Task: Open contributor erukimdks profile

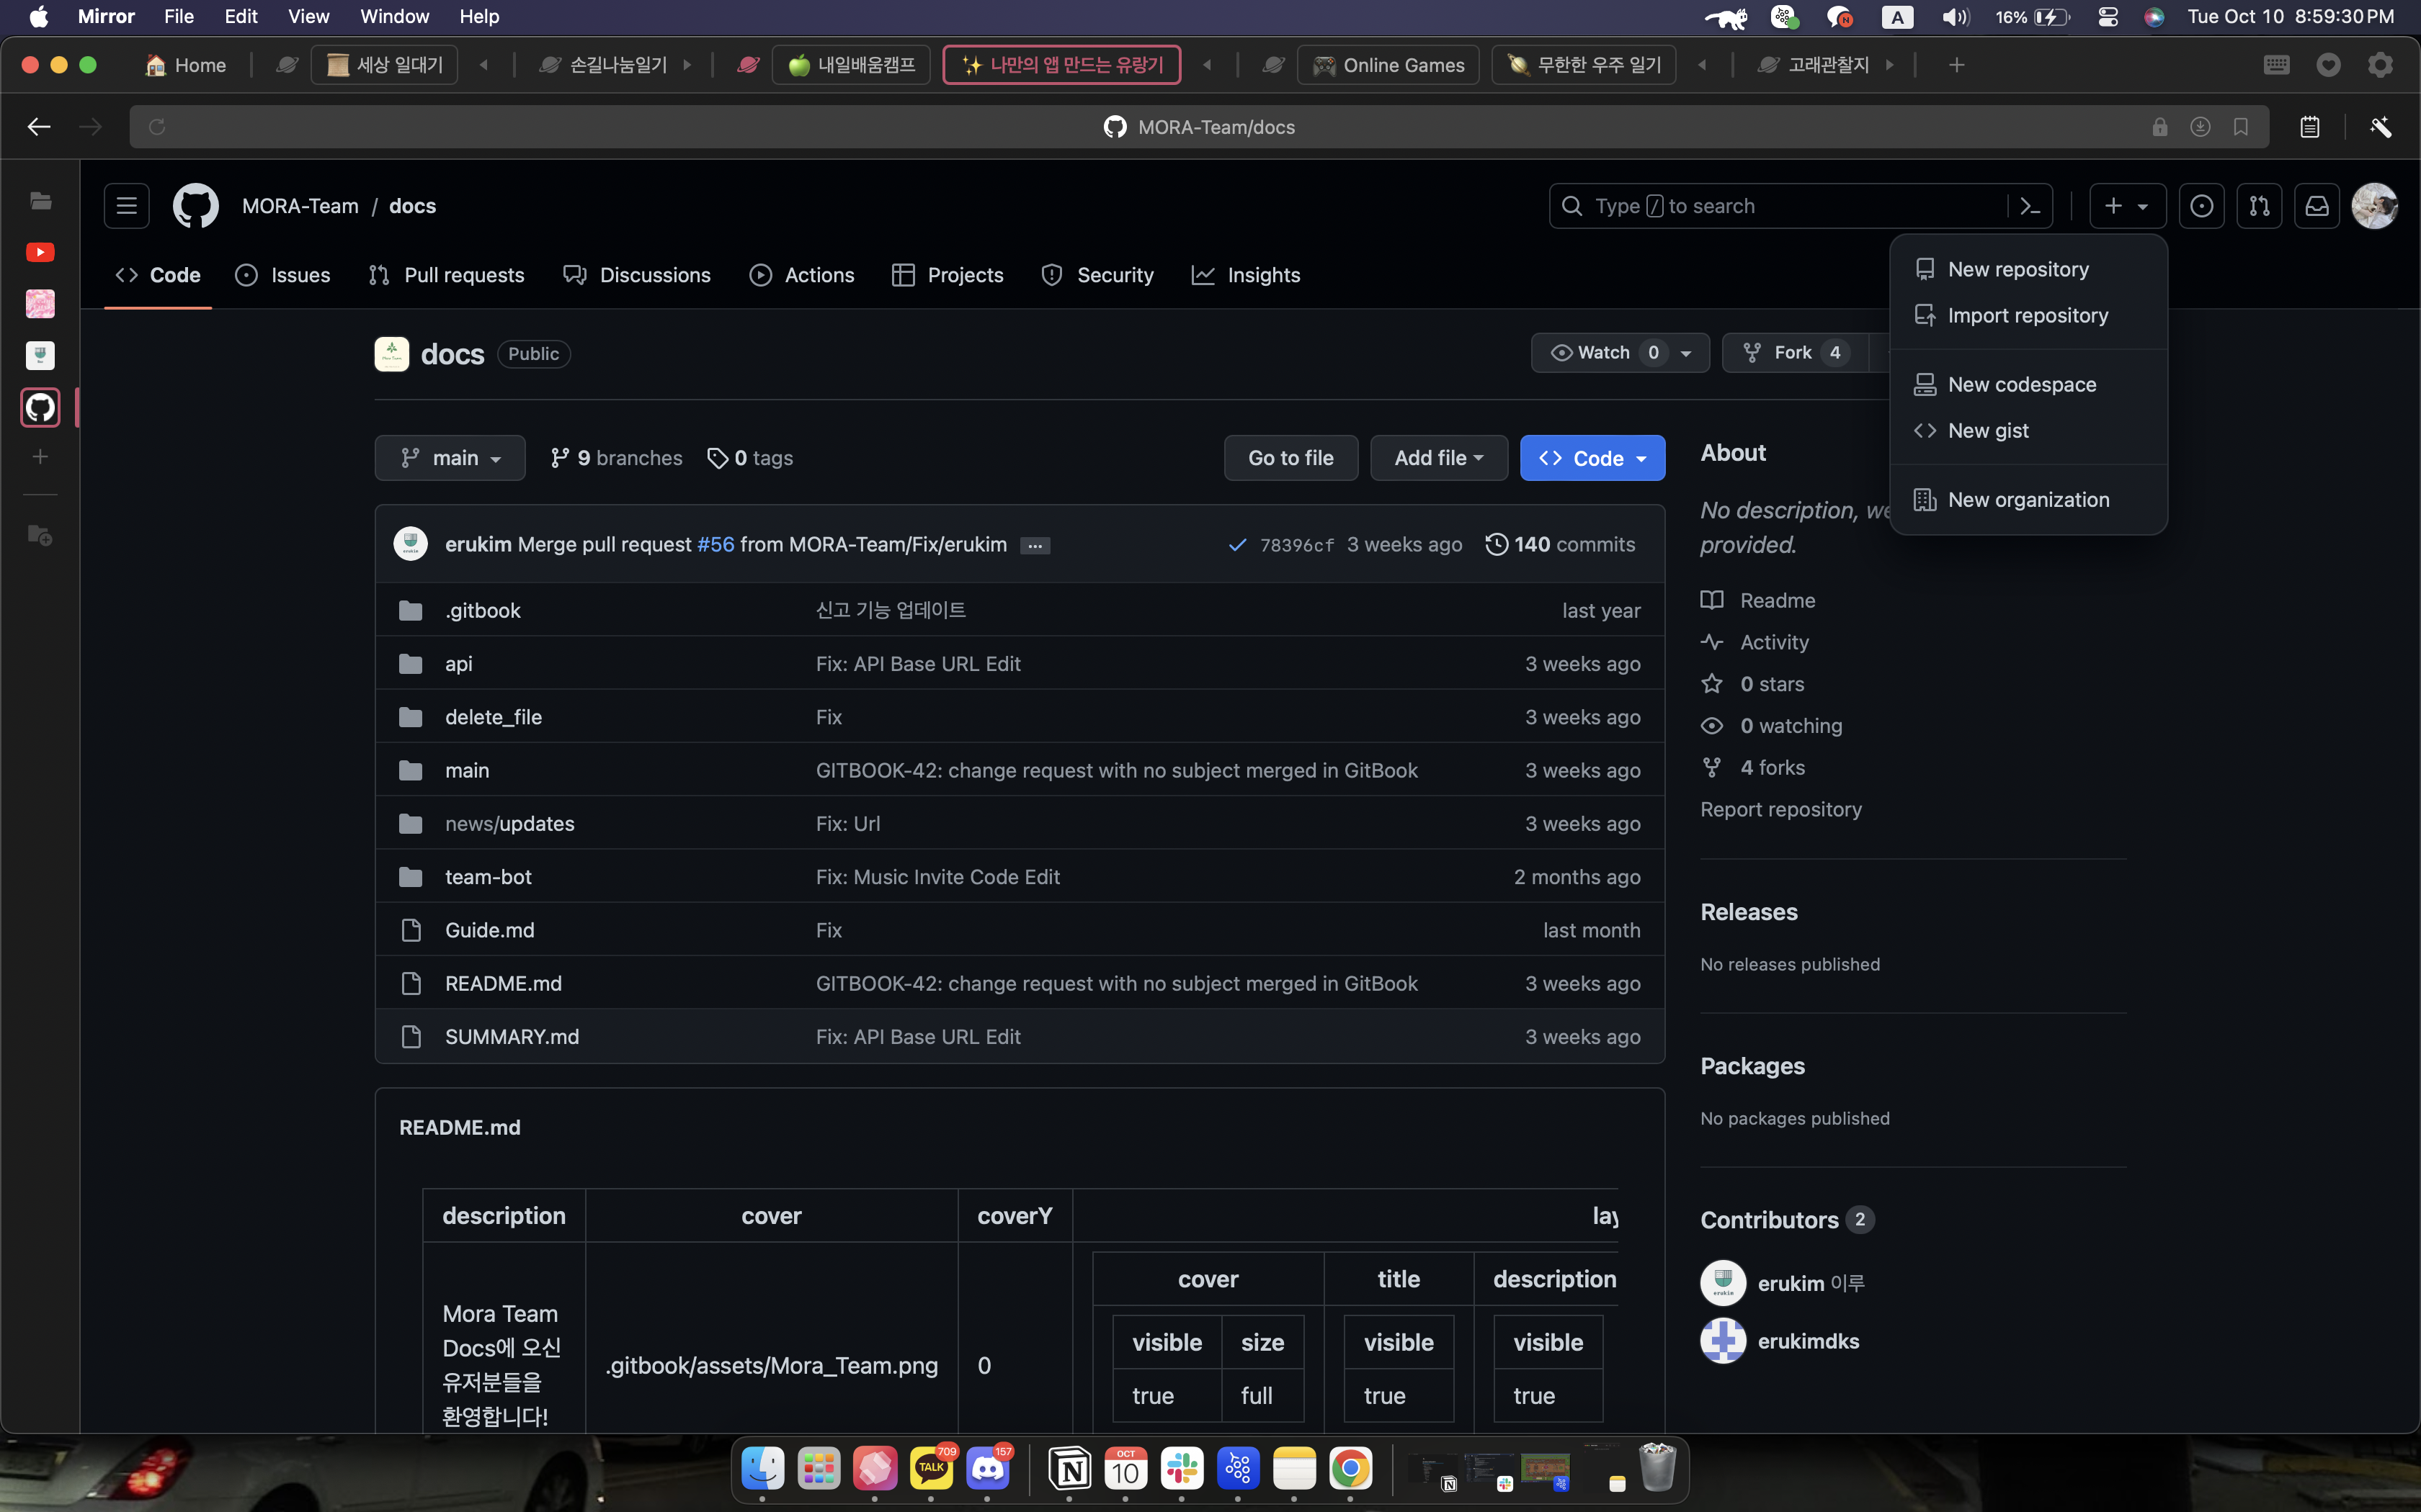Action: [x=1808, y=1341]
